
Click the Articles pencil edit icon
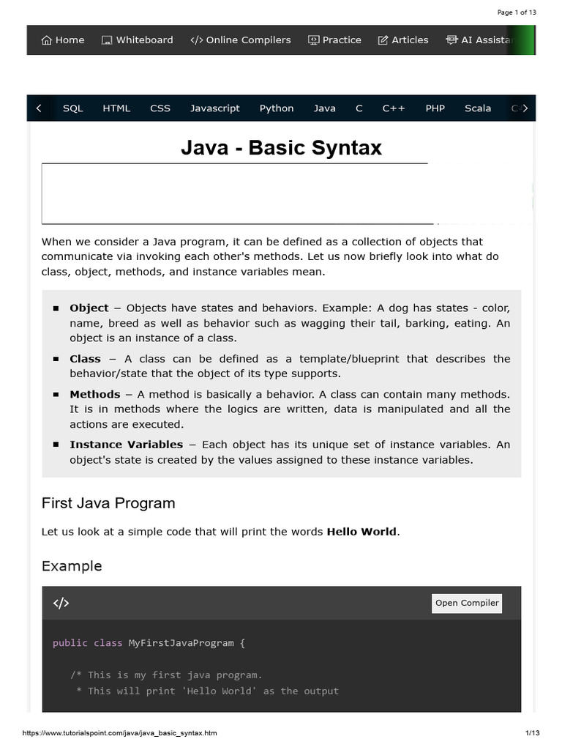click(383, 40)
